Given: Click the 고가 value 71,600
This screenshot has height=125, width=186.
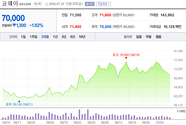Looking at the screenshot, I should [x=105, y=15].
